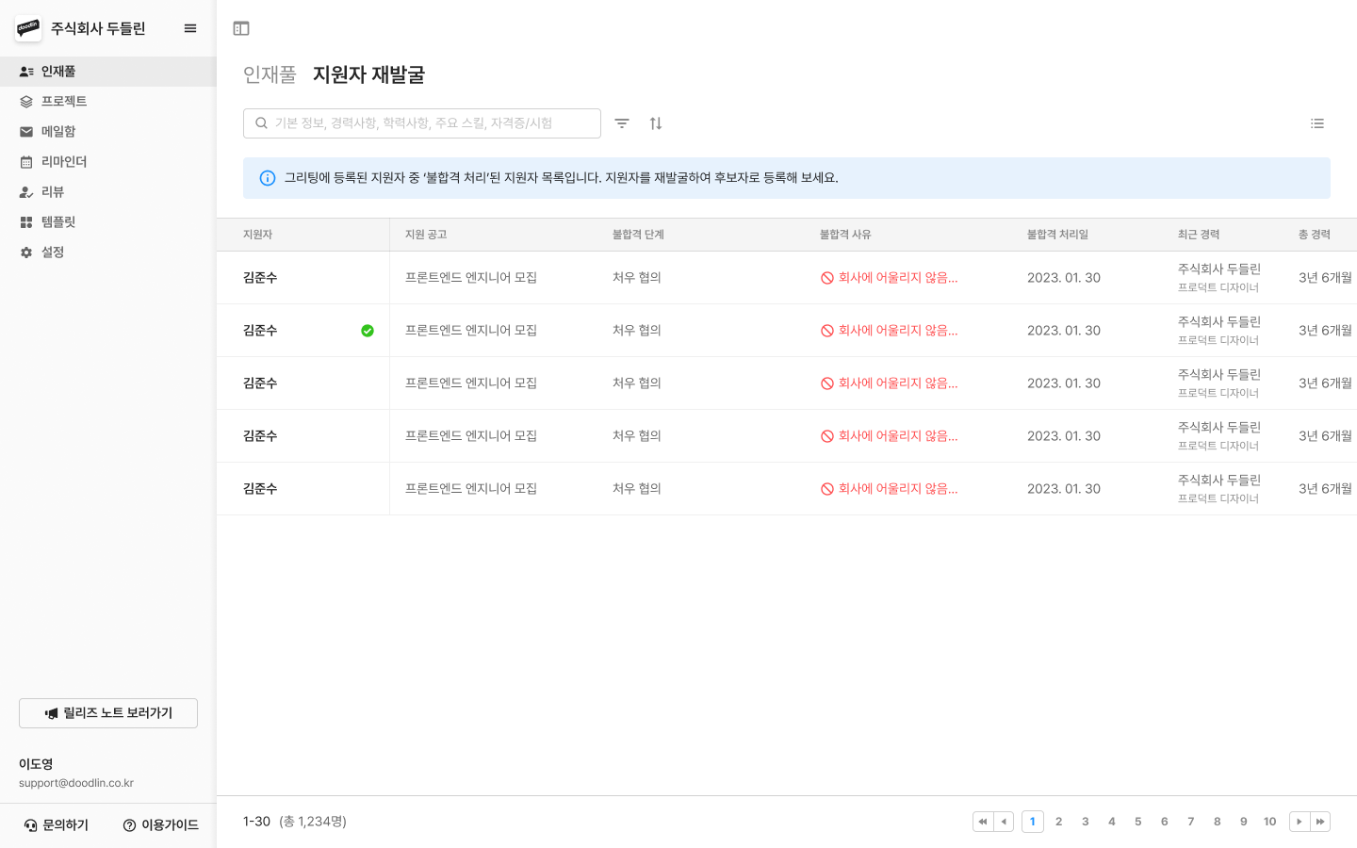Click the info icon in blue banner
Screen dimensions: 1357x848
(268, 178)
